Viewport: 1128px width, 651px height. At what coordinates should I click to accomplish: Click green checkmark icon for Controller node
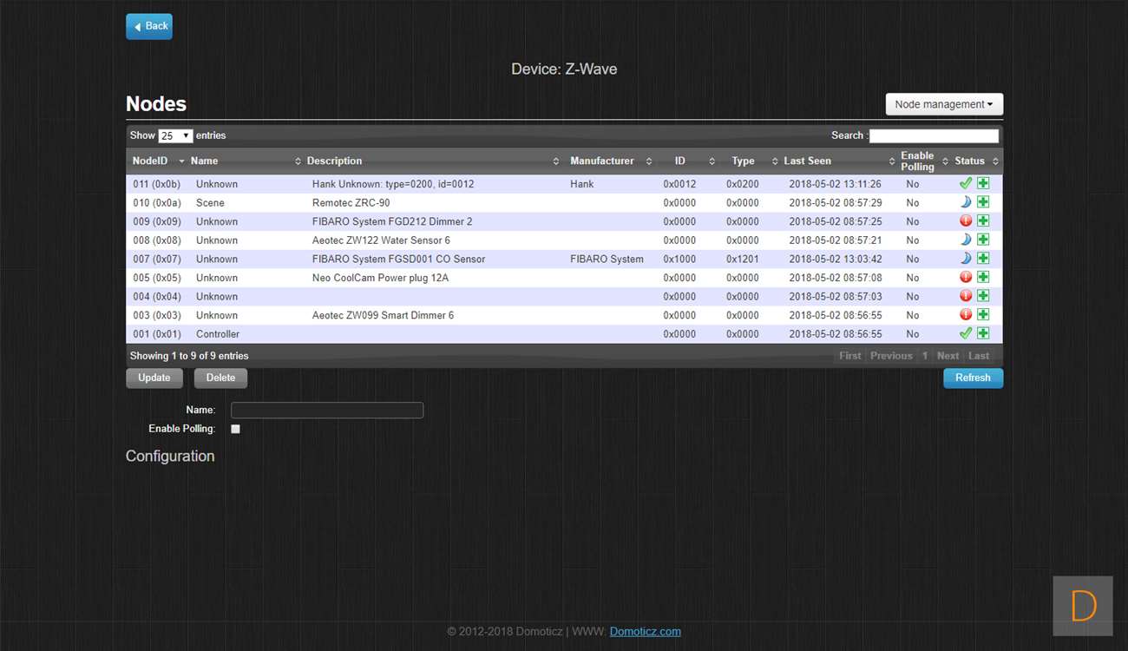coord(966,333)
